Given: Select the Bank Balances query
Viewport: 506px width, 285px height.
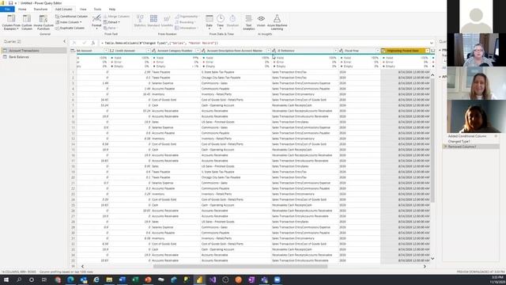Looking at the screenshot, I should pyautogui.click(x=34, y=57).
